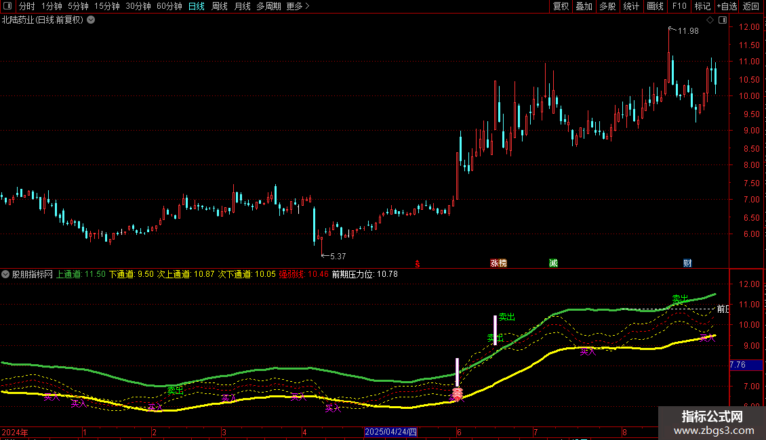
Task: Click the 减 event marker
Action: click(x=554, y=263)
